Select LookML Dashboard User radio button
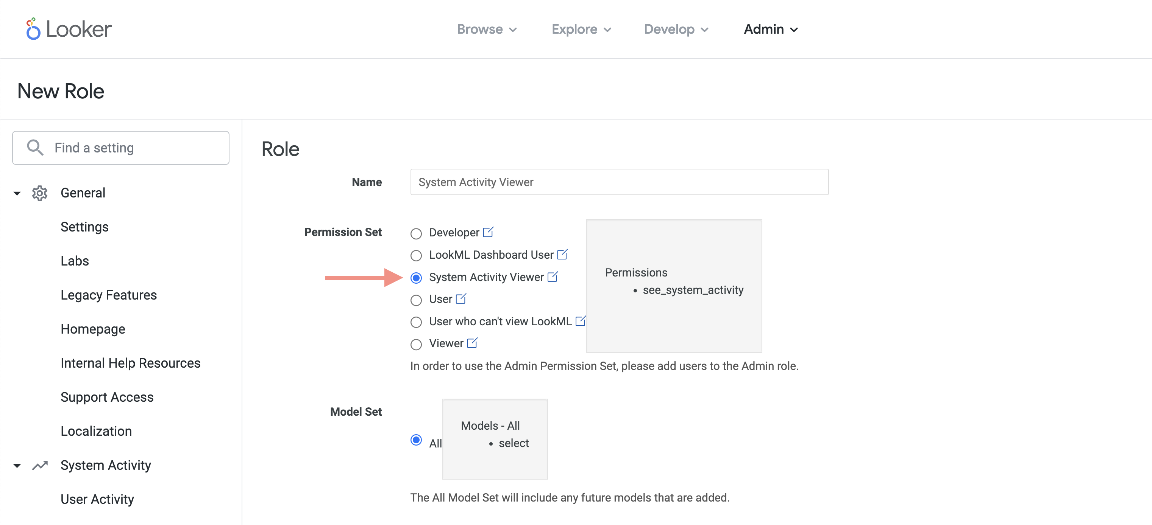The image size is (1152, 525). (x=416, y=256)
